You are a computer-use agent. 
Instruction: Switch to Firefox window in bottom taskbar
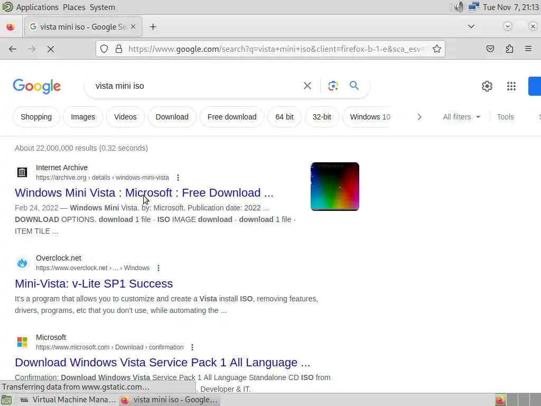(x=170, y=400)
